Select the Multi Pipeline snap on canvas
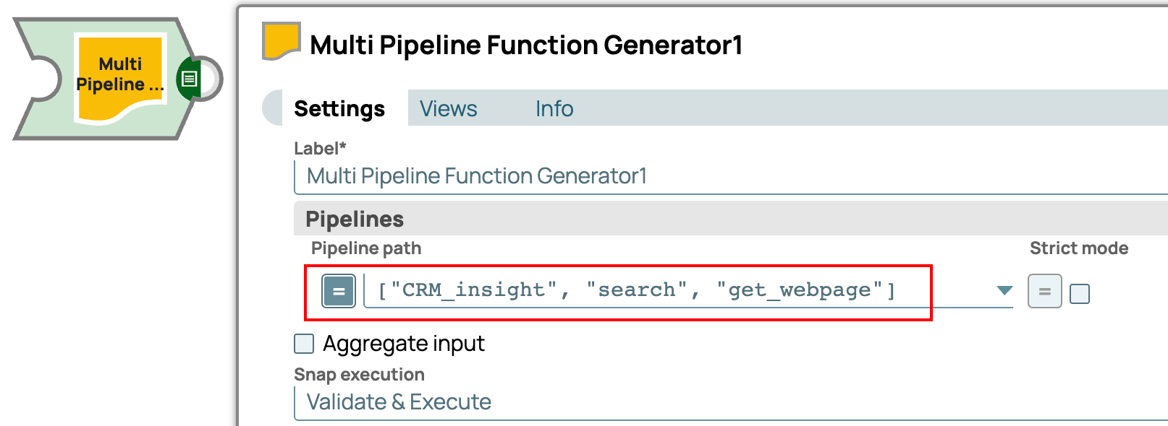The height and width of the screenshot is (426, 1168). [x=120, y=75]
